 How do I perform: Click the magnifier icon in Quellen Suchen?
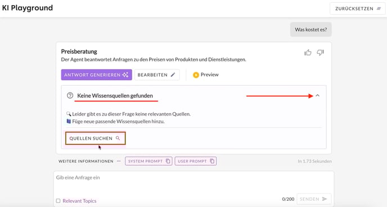pos(118,138)
